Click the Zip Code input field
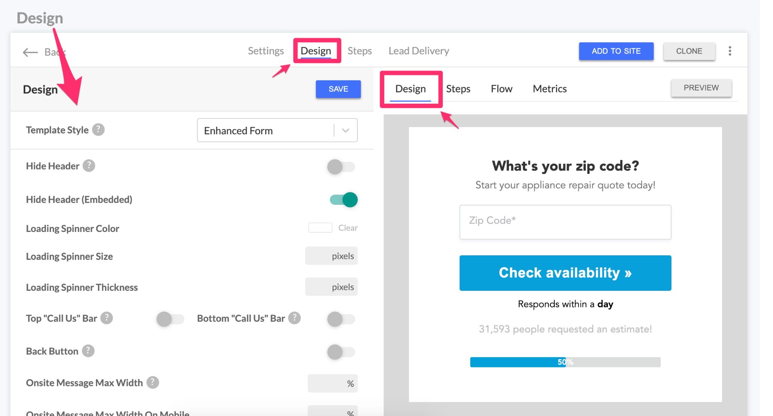The height and width of the screenshot is (416, 773). point(565,222)
